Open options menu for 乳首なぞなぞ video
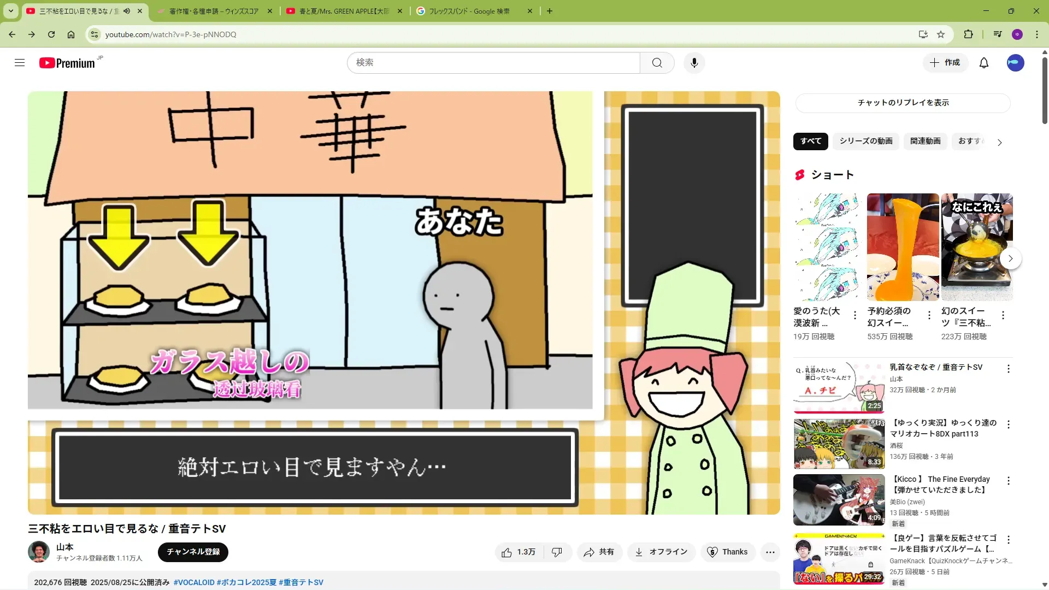 pos(1008,369)
